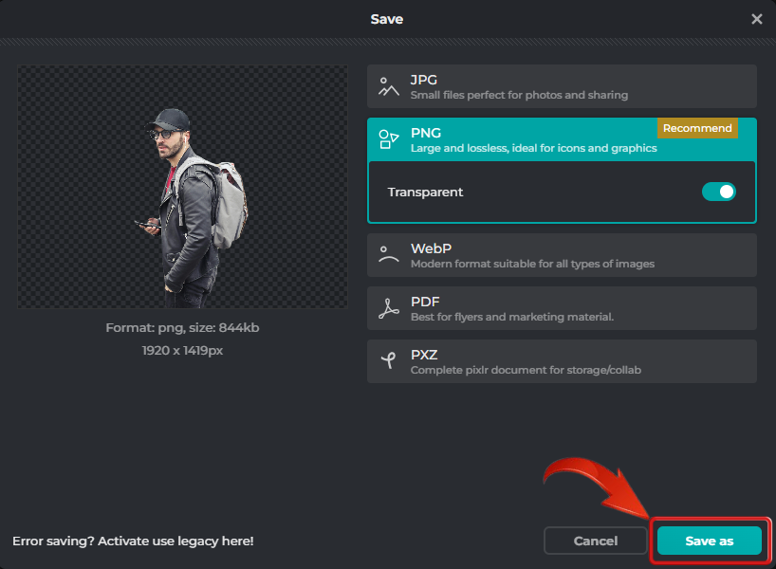Click 'Small files perfect for photos' description
Image resolution: width=776 pixels, height=569 pixels.
(519, 95)
